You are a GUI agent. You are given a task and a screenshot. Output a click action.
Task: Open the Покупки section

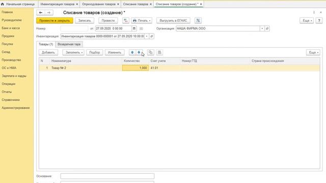pyautogui.click(x=7, y=44)
